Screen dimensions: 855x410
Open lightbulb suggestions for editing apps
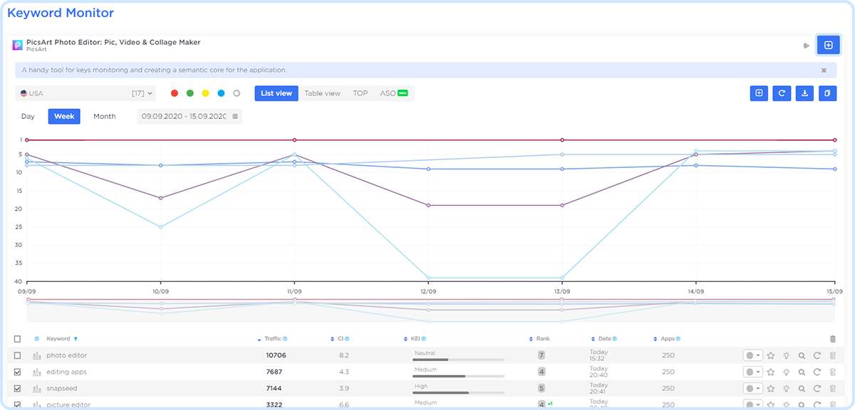tap(786, 372)
